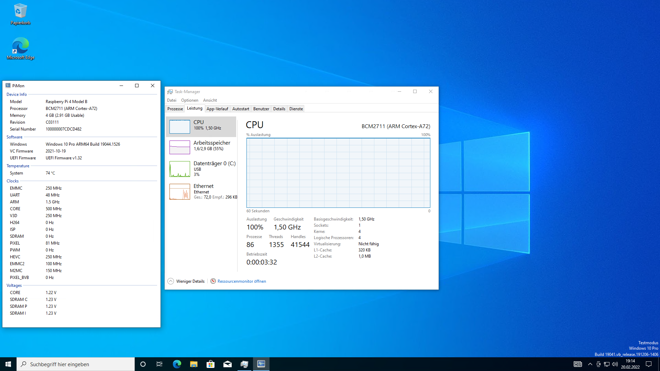Click the Raspberry Pi 4 Model B value
Screen dimensions: 660x371
click(66, 102)
